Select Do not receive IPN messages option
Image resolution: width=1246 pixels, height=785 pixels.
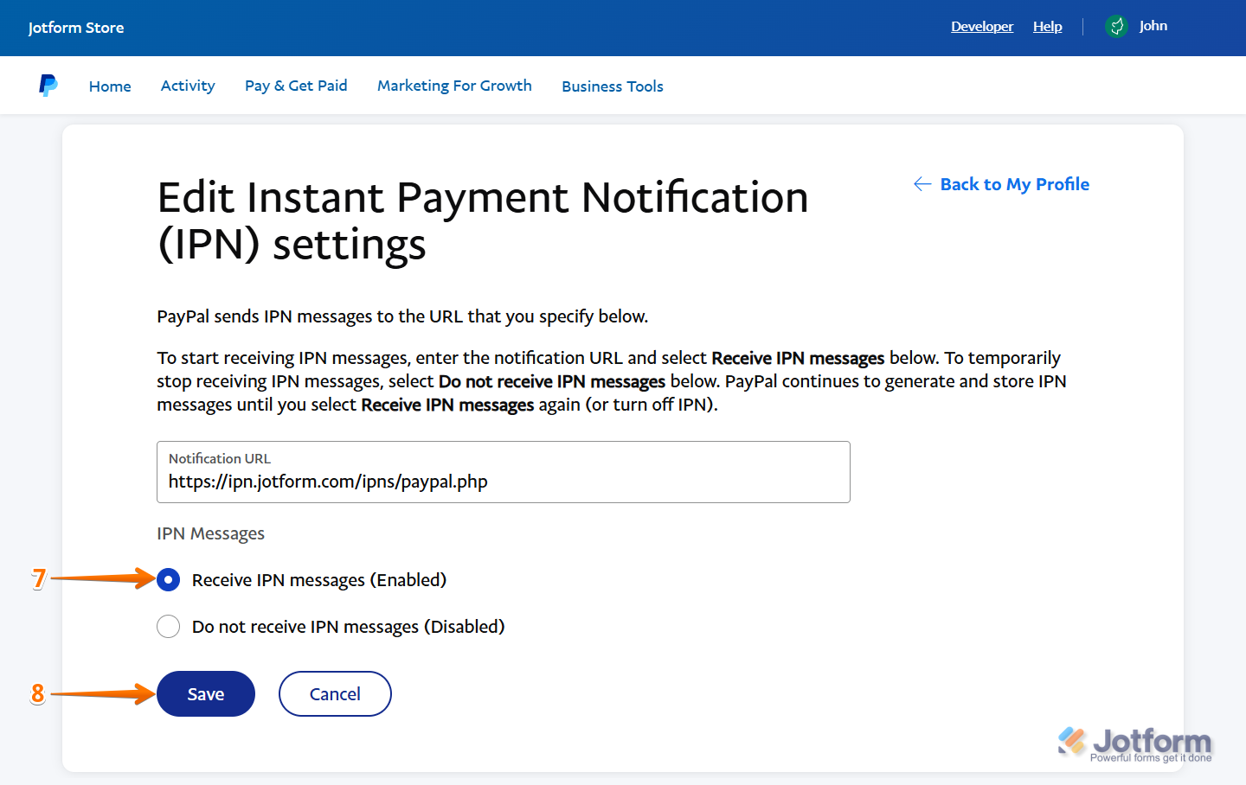(x=168, y=626)
